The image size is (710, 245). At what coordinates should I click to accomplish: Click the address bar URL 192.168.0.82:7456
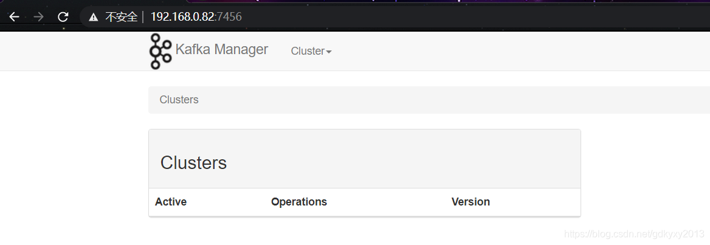[196, 17]
